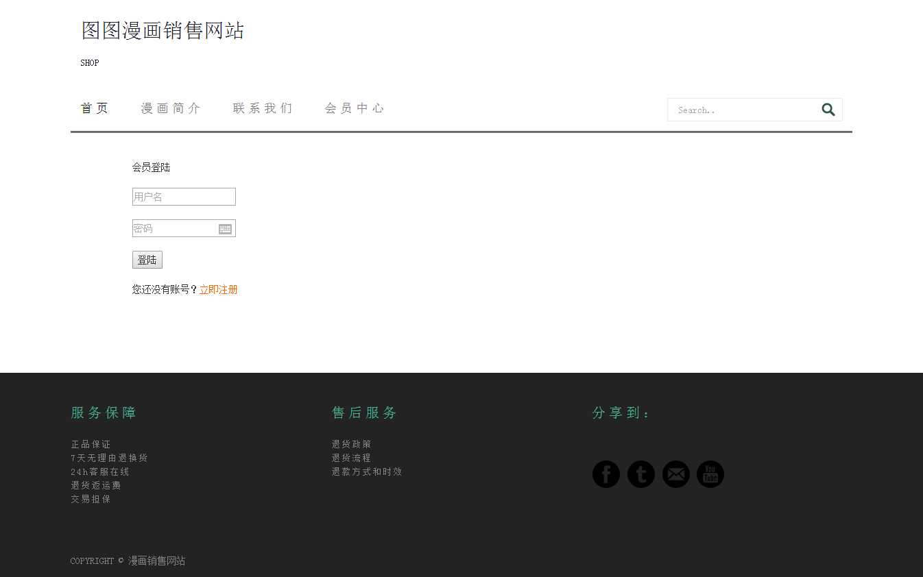The image size is (923, 577).
Task: Click the search magnifier icon
Action: pyautogui.click(x=828, y=110)
